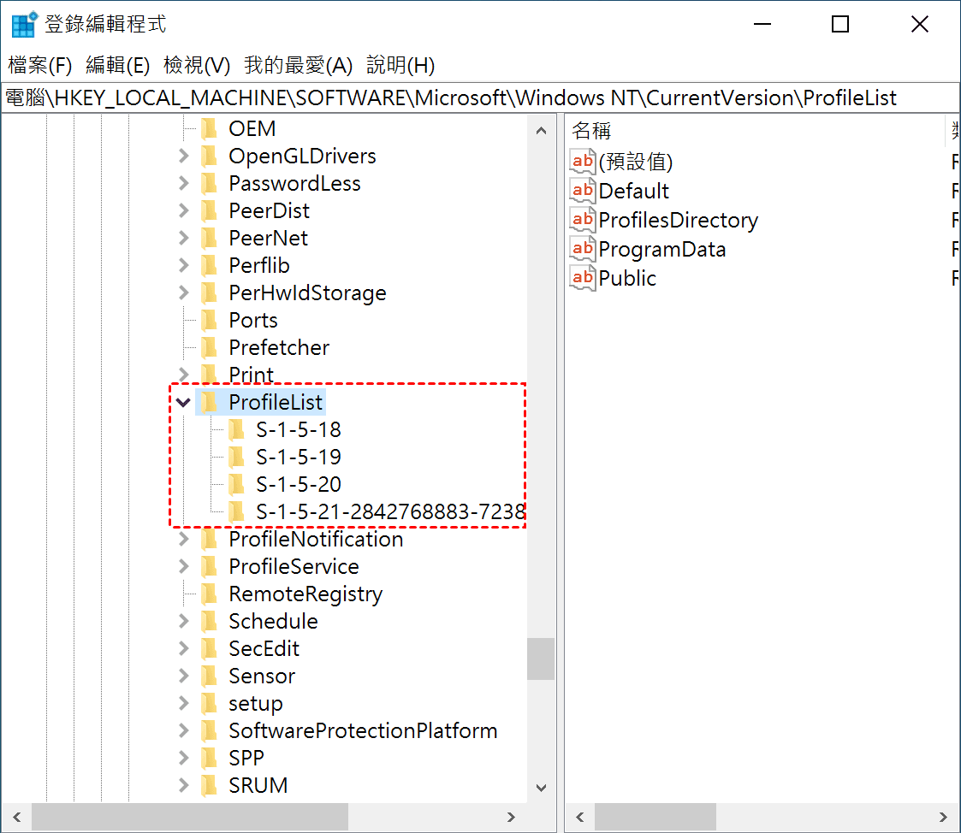This screenshot has height=833, width=961.
Task: Select the OpenGLDrivers key label
Action: tap(302, 157)
